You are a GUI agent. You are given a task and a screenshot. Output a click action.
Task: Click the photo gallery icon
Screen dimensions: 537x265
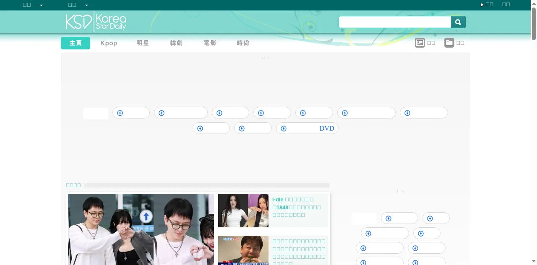point(420,43)
